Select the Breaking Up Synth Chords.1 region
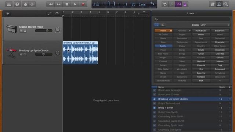Image resolution: width=235 pixels, height=132 pixels. point(80,53)
